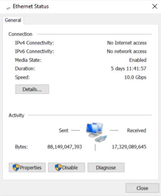
Task: Click the Received bytes count 17,329,089,645
Action: click(x=129, y=147)
